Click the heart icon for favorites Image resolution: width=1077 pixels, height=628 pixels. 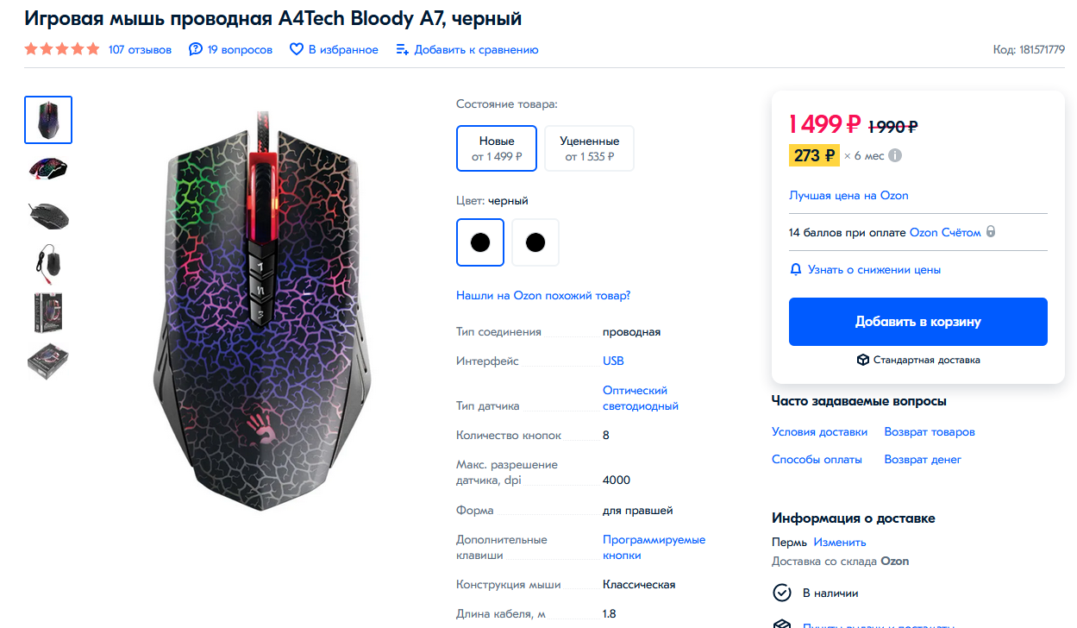297,50
